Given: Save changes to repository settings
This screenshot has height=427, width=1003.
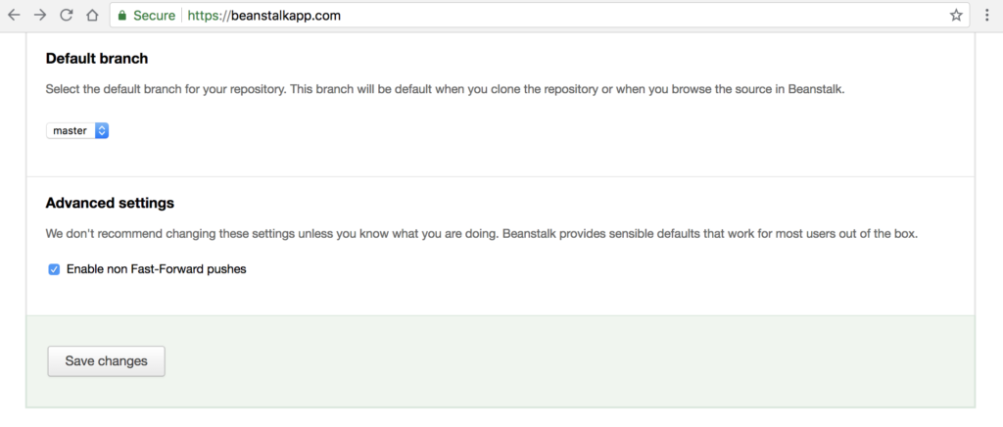Looking at the screenshot, I should coord(106,361).
